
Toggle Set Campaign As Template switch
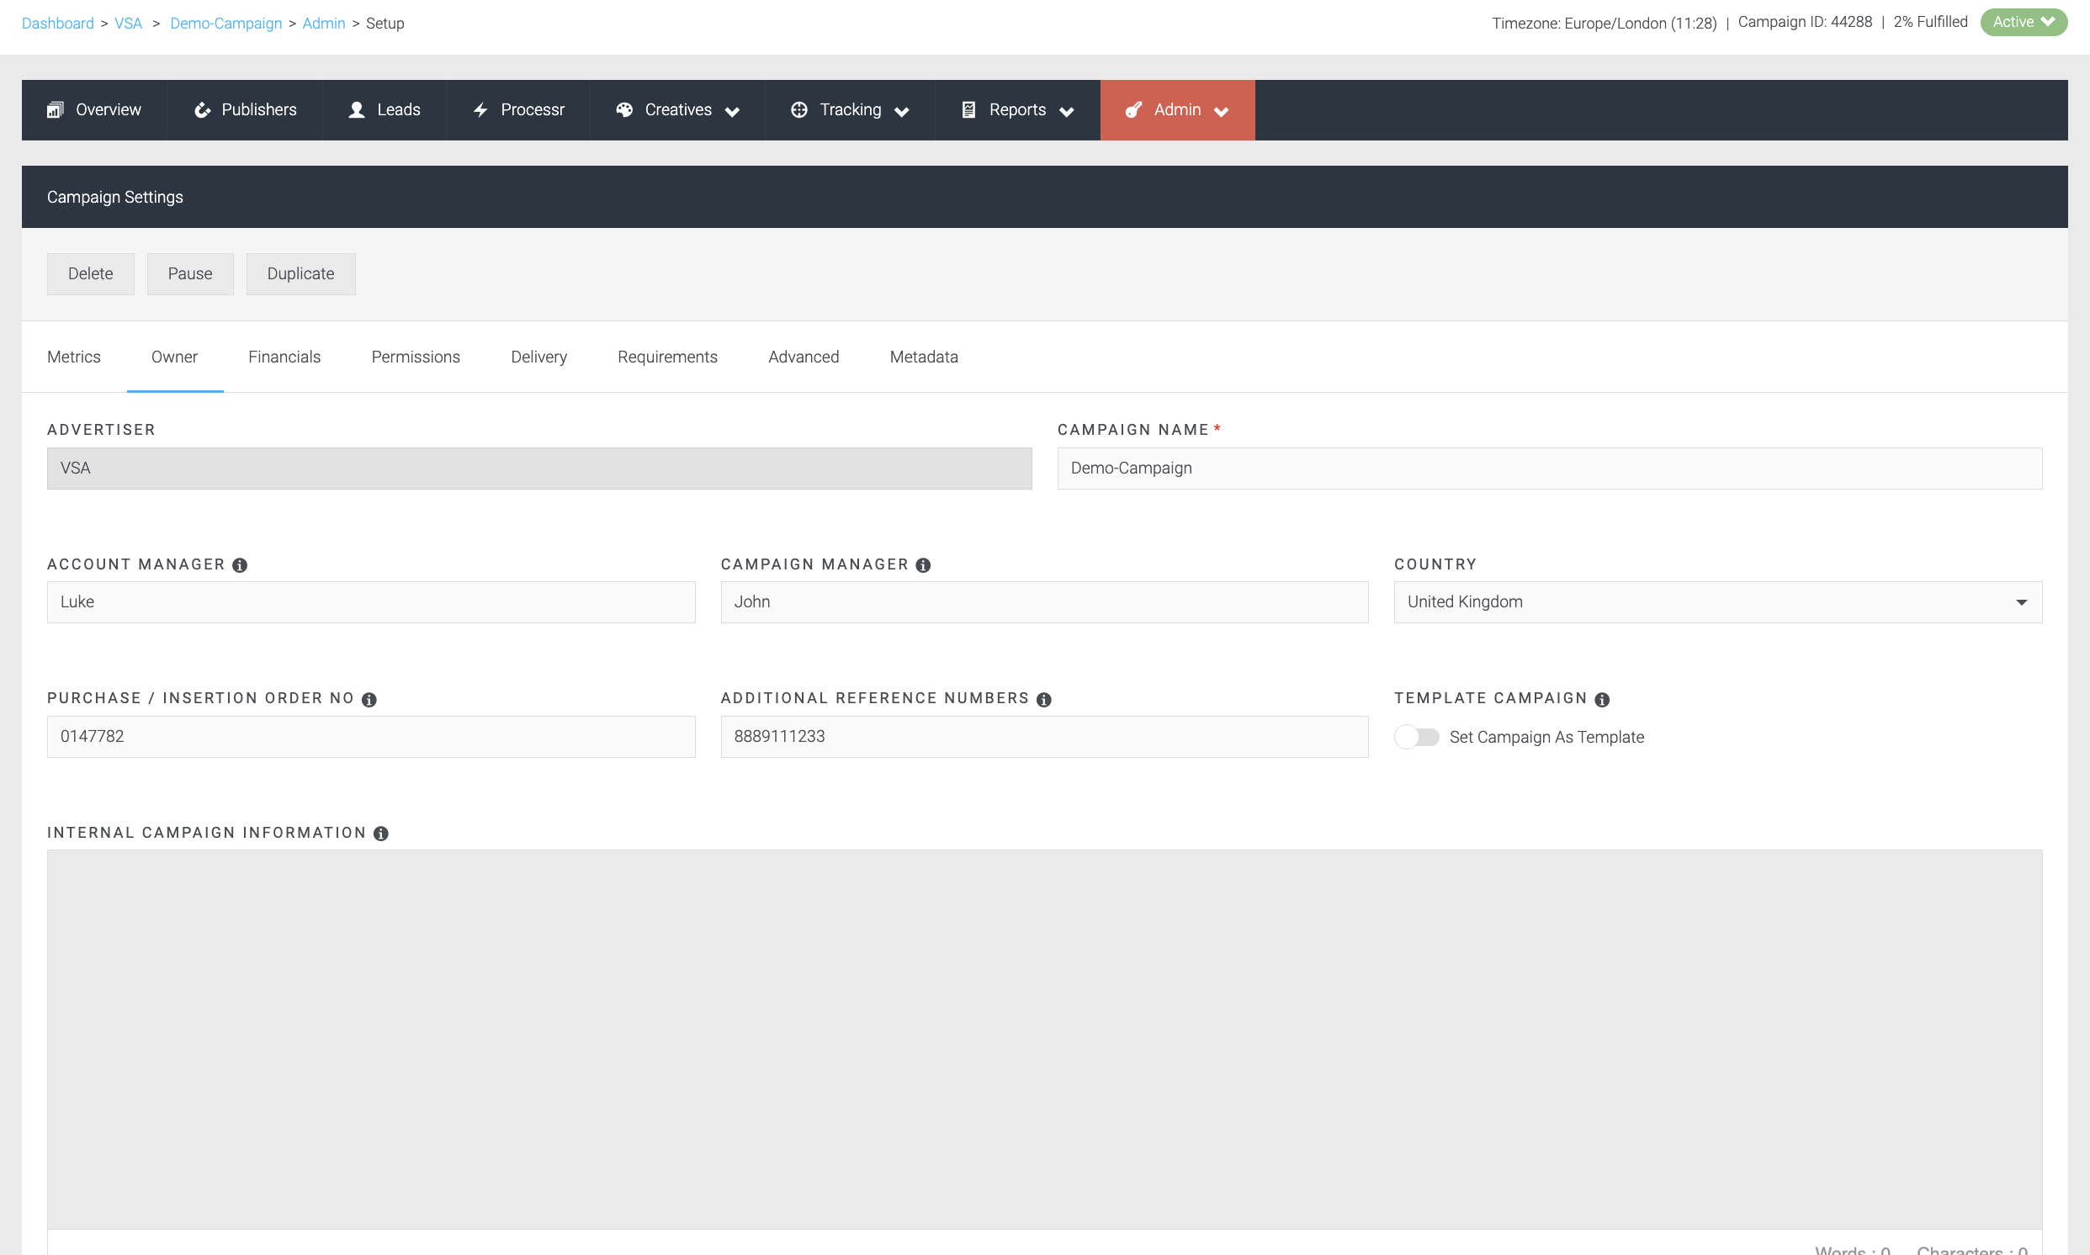pos(1417,738)
